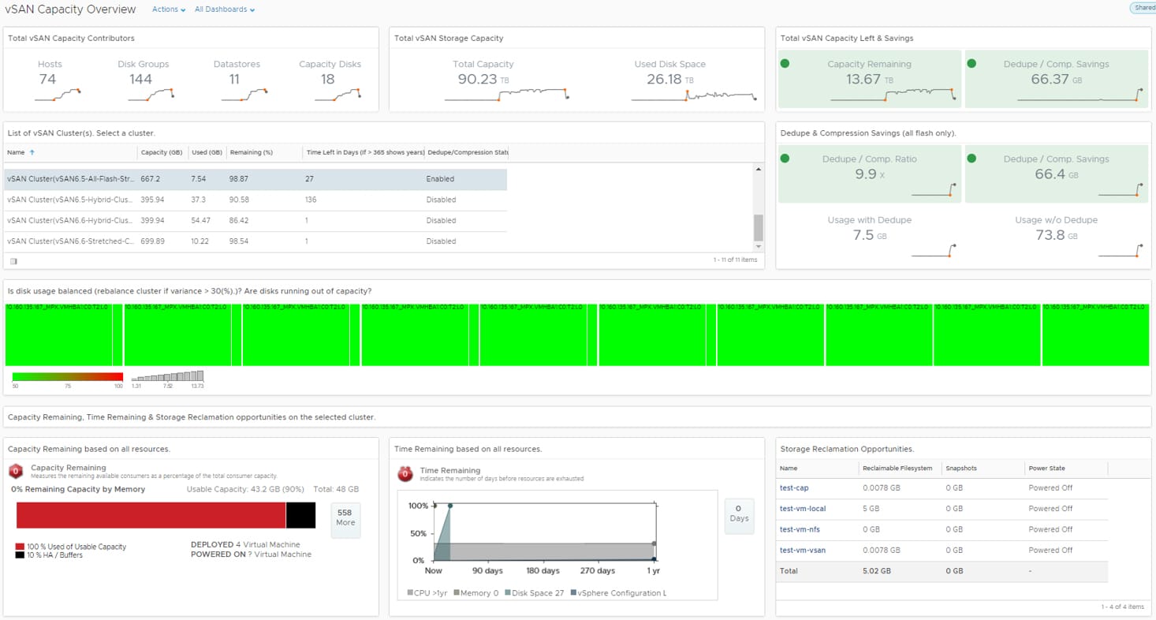
Task: Click the CPU >1yr legend marker
Action: point(410,592)
